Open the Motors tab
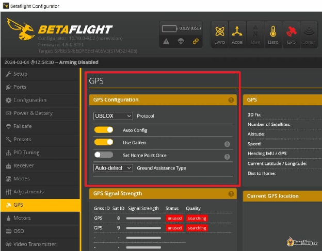Viewport: 322px width, 251px height. pos(40,218)
